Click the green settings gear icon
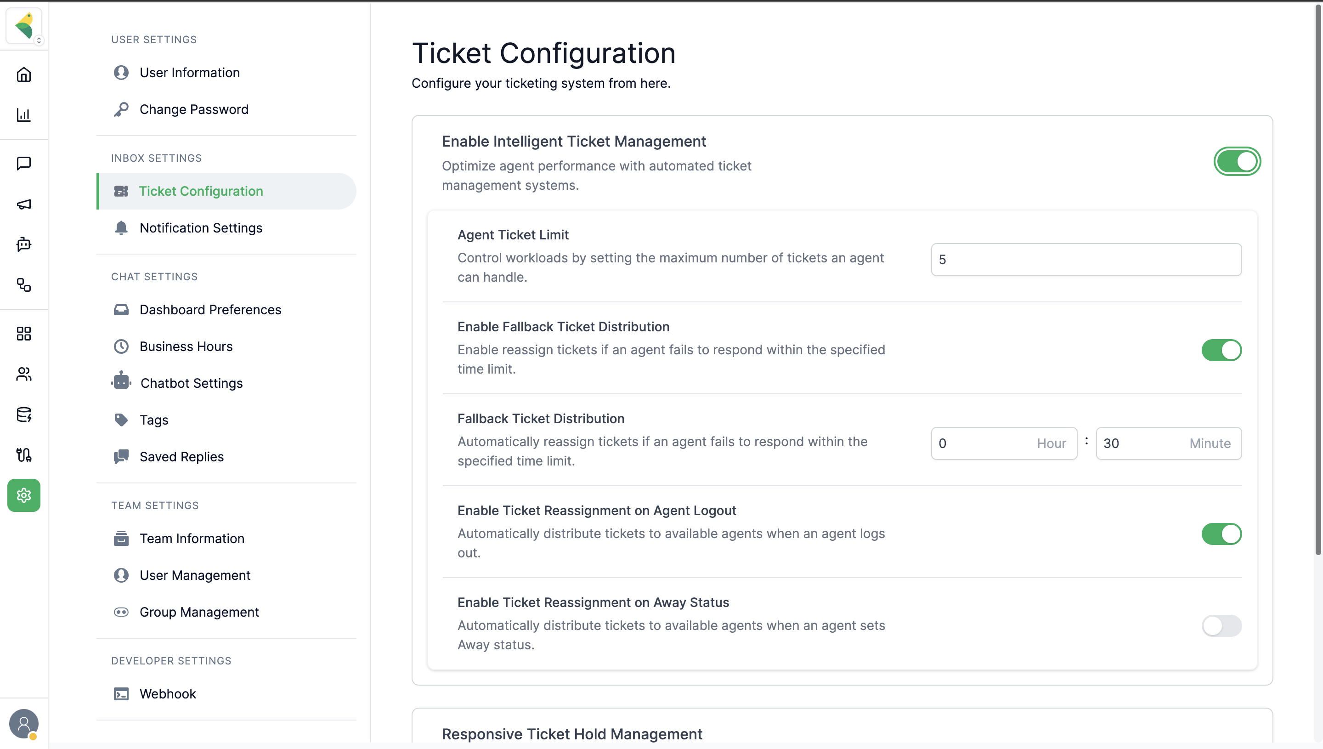1323x749 pixels. click(23, 495)
